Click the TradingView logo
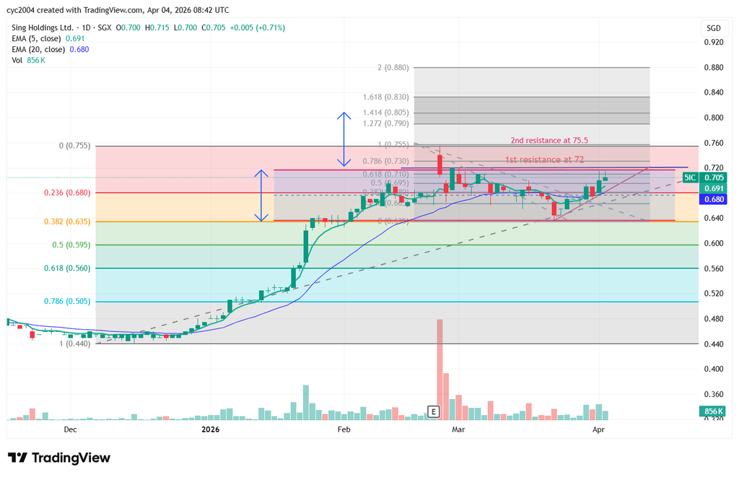Image resolution: width=739 pixels, height=477 pixels. click(x=59, y=458)
